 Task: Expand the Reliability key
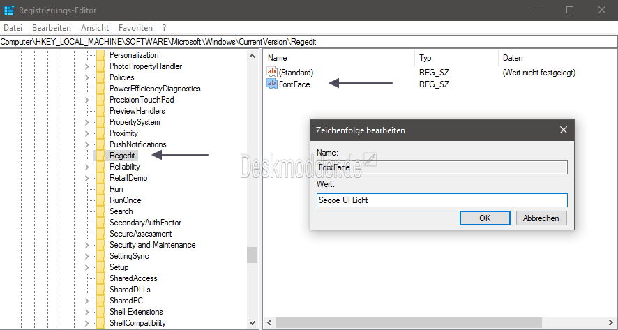86,167
